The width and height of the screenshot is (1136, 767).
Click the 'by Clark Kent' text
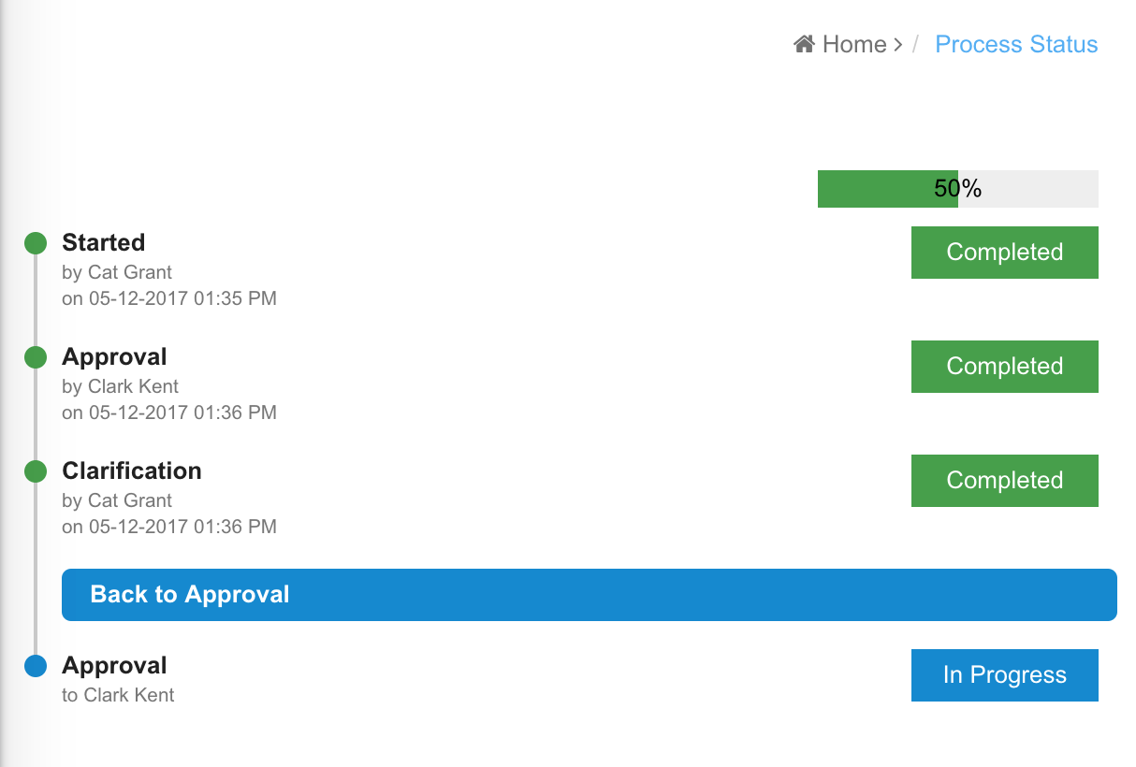coord(120,386)
